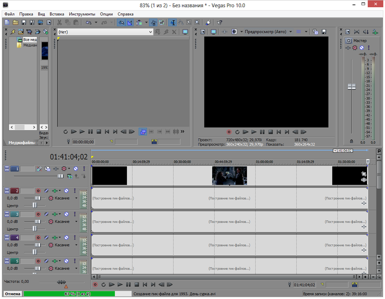Click the video thumbnail clip on track 1
This screenshot has height=299, width=385.
point(229,175)
